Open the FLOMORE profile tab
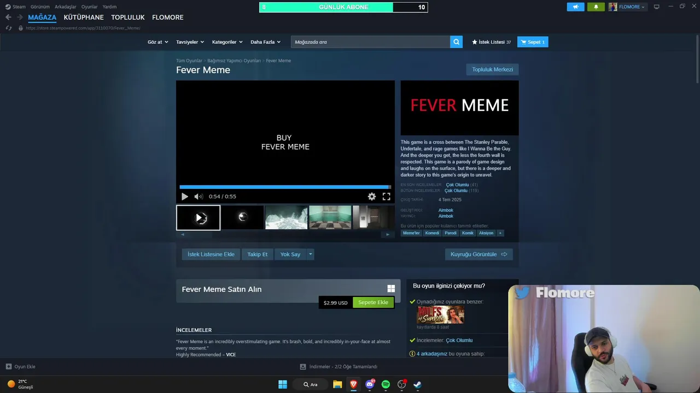This screenshot has width=700, height=393. pyautogui.click(x=168, y=17)
